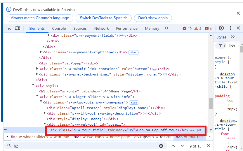
Task: Click the search magnifier icon
Action: tap(9, 146)
